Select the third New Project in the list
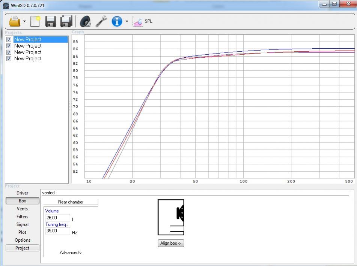357x266 pixels. coord(28,52)
